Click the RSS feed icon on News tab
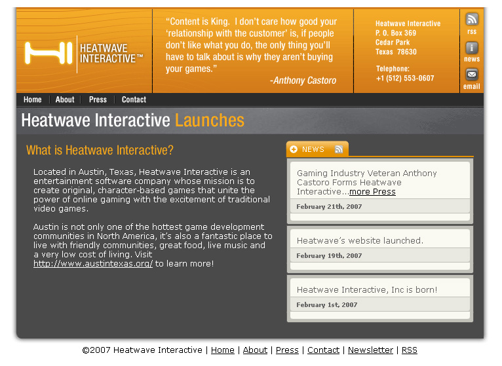Image resolution: width=502 pixels, height=366 pixels. click(339, 149)
